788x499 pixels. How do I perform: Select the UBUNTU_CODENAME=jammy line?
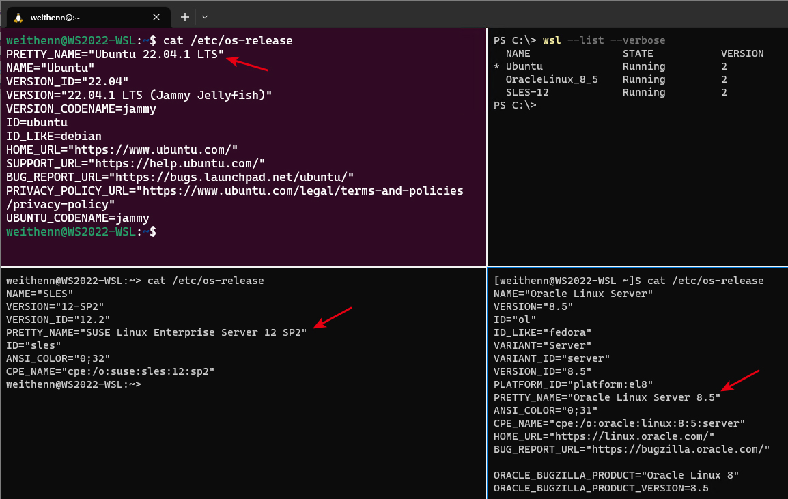click(x=77, y=218)
